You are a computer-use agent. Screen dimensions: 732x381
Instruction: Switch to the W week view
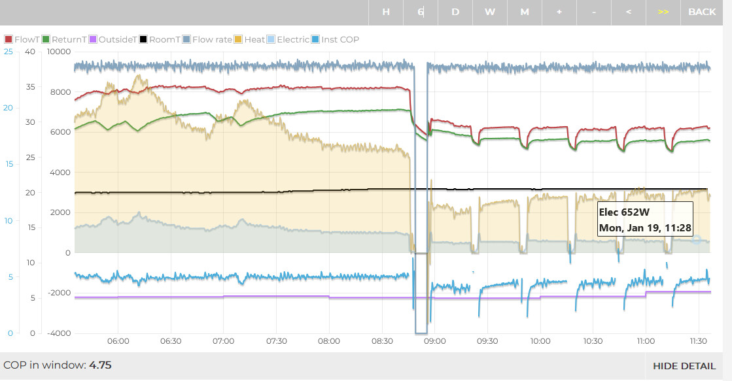[x=490, y=12]
